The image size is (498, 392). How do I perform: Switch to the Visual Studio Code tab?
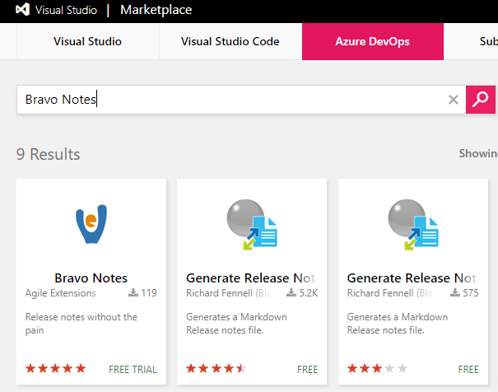click(x=230, y=41)
